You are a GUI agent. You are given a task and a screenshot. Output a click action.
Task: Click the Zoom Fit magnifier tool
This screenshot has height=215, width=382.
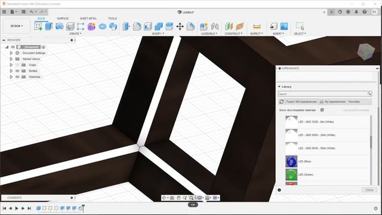[x=192, y=198]
